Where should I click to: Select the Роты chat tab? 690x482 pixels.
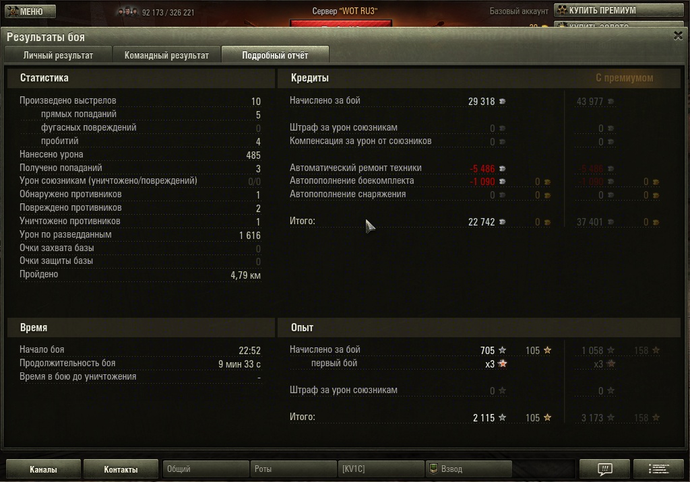pos(293,469)
